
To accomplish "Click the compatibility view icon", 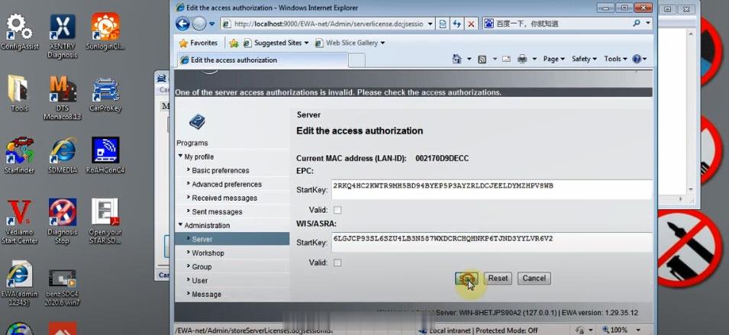I will click(x=443, y=24).
